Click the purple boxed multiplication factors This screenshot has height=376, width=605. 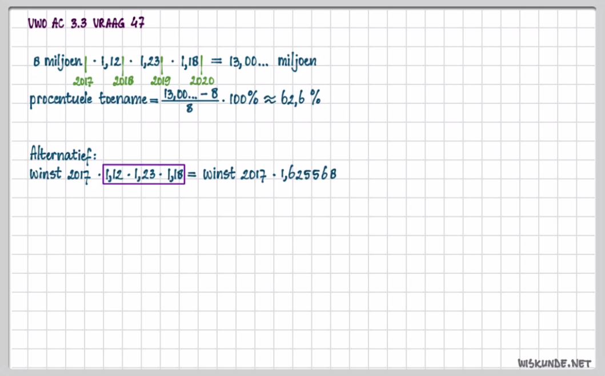143,175
